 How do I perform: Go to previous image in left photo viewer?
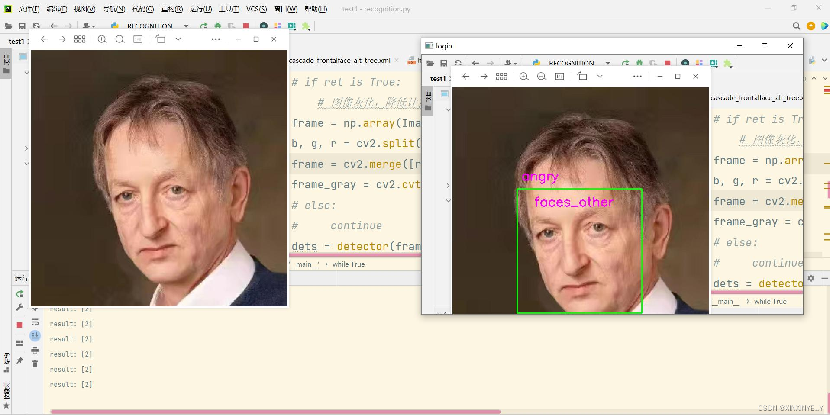click(44, 39)
